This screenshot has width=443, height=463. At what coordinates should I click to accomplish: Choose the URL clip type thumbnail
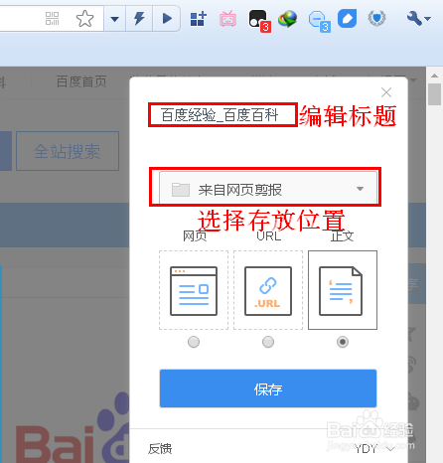click(268, 290)
